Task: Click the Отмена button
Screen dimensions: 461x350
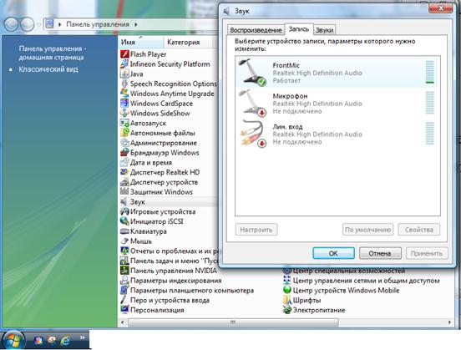Action: tap(380, 253)
